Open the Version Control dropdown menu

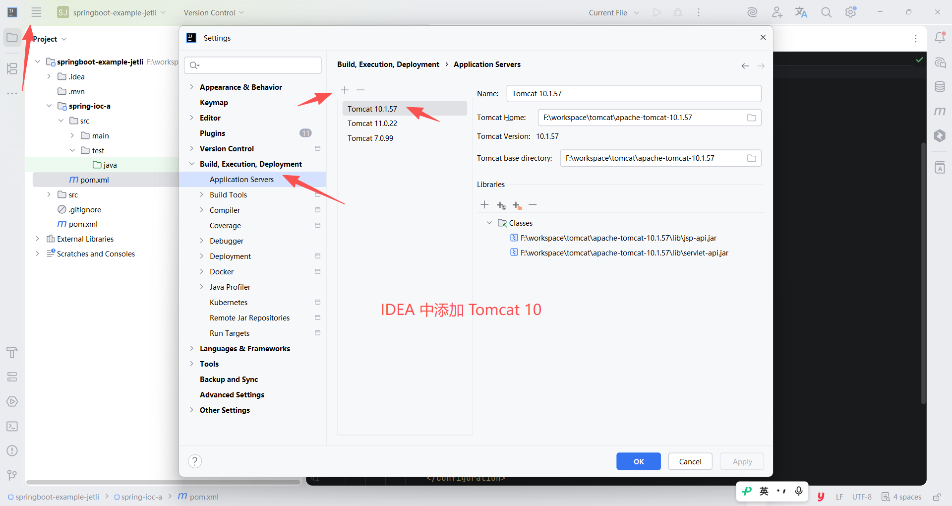pyautogui.click(x=214, y=12)
